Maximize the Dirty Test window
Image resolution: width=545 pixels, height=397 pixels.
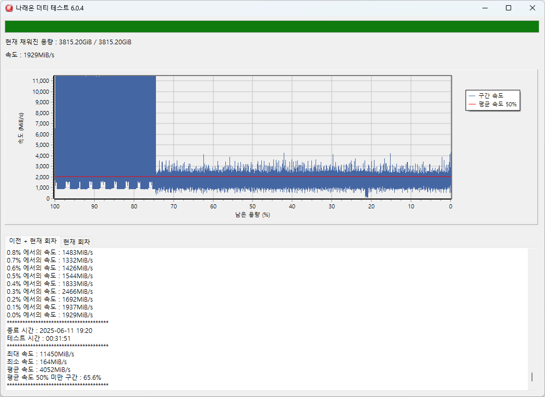tap(508, 8)
